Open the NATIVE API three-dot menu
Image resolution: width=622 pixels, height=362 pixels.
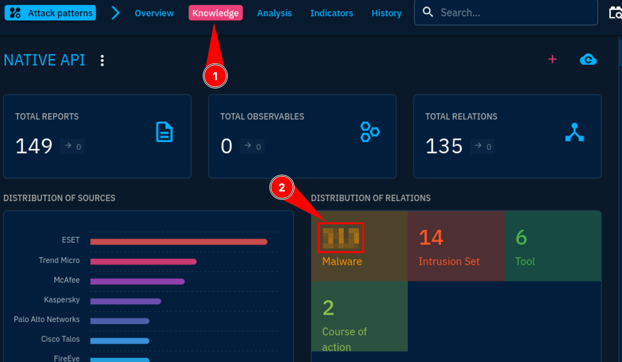102,60
